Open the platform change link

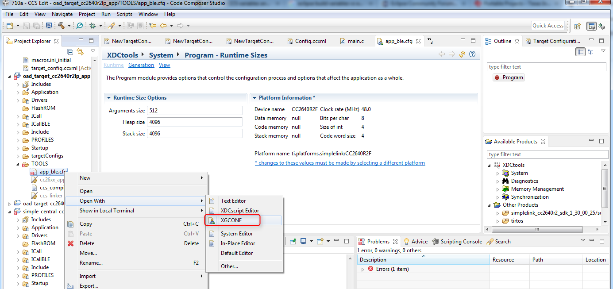point(340,162)
